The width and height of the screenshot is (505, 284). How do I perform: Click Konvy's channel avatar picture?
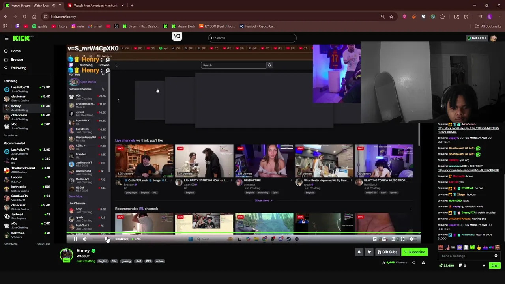pos(66,255)
